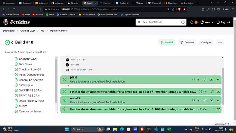The image size is (236, 133).
Task: Open the sree user dropdown
Action: (x=207, y=22)
